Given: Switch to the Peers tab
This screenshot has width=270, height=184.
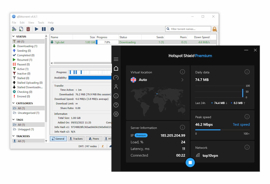Looking at the screenshot, I should point(94,138).
